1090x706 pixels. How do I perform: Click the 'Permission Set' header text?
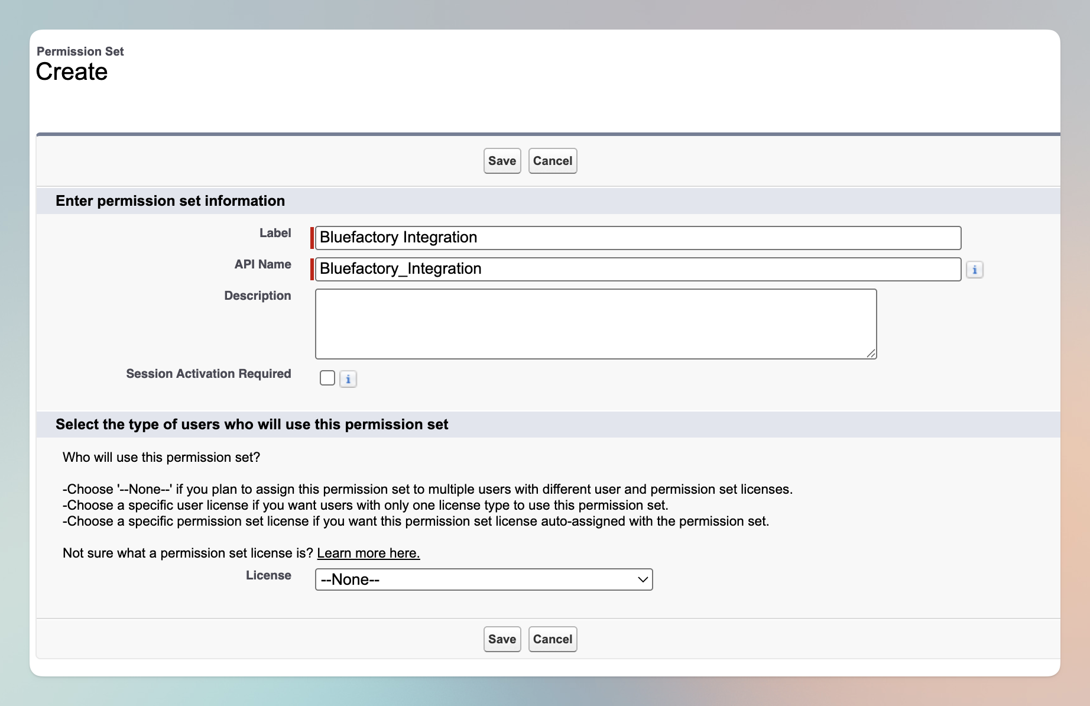(x=80, y=51)
